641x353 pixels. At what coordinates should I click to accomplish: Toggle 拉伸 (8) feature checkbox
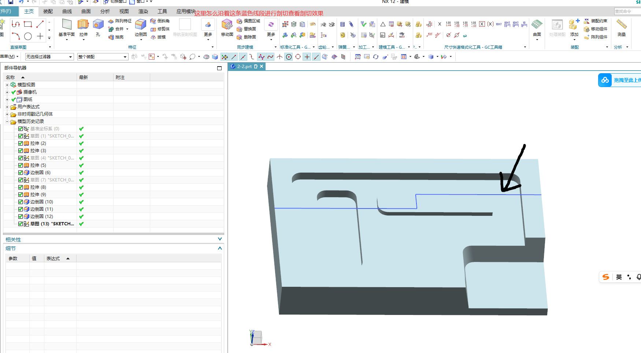click(21, 187)
